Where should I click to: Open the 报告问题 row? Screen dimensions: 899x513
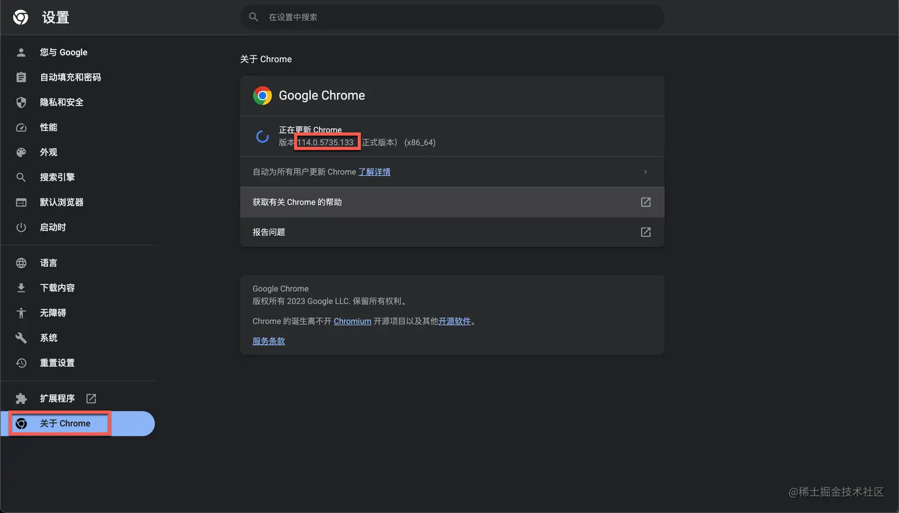(452, 232)
